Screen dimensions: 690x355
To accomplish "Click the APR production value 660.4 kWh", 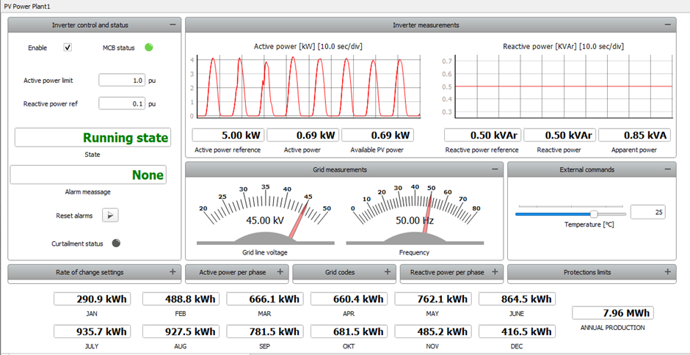I will [349, 299].
